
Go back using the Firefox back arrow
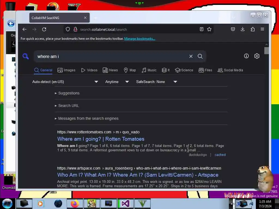[25, 29]
